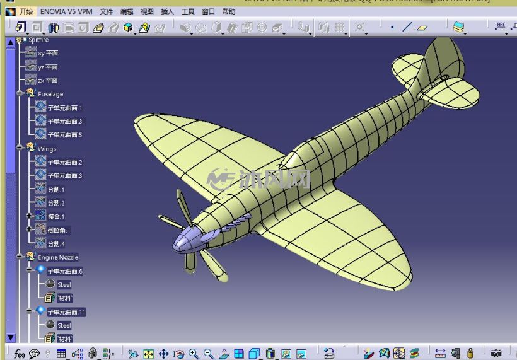Collapse the Fuselage tree node

pos(20,93)
